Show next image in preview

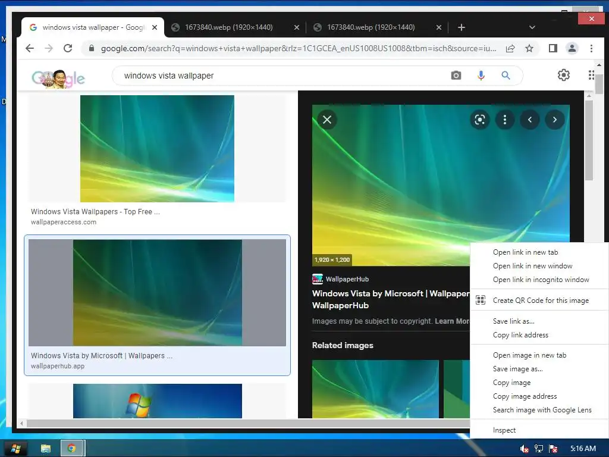click(x=555, y=120)
